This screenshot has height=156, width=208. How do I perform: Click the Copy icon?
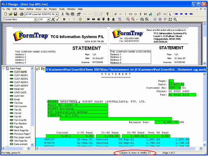tap(68, 14)
